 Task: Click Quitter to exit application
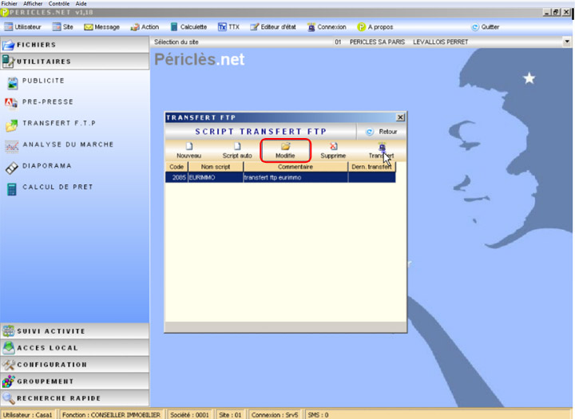[x=485, y=27]
